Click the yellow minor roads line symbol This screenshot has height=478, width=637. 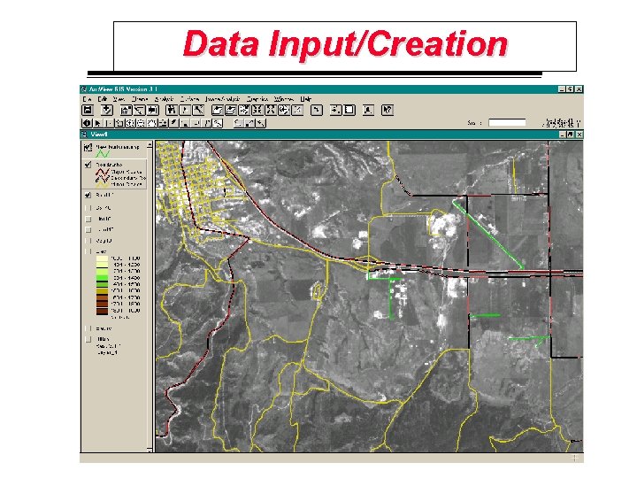[103, 184]
